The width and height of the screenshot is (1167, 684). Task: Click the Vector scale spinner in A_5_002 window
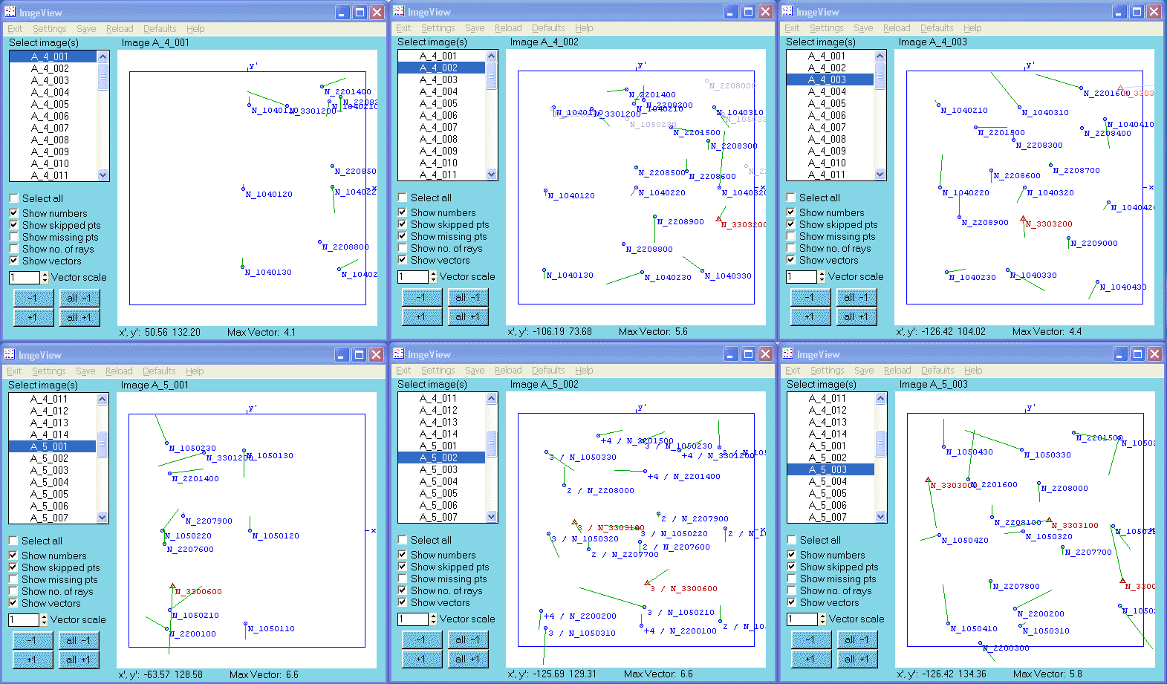pos(433,619)
